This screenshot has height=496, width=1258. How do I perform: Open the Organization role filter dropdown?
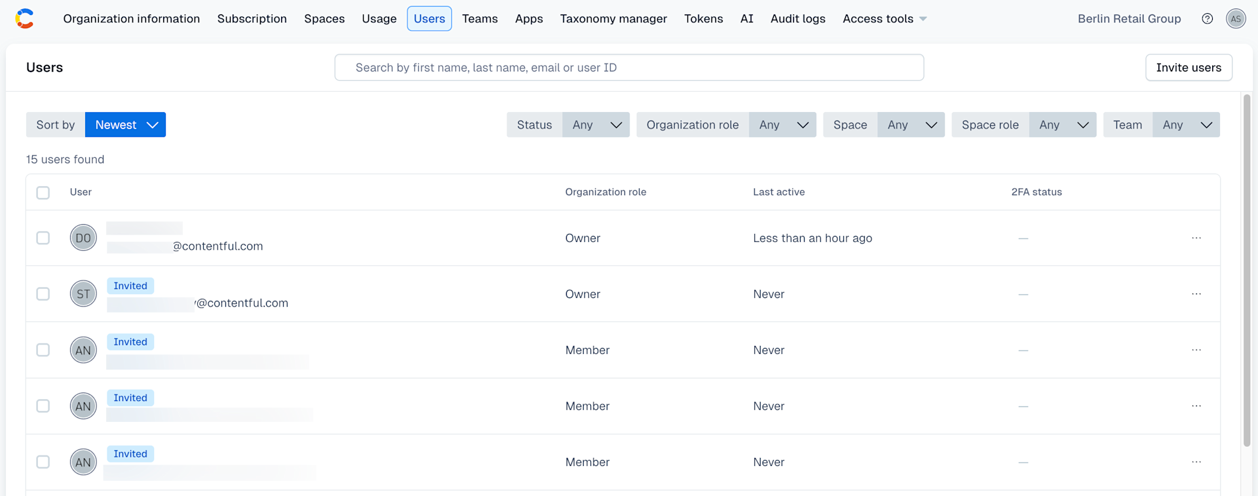click(x=782, y=124)
